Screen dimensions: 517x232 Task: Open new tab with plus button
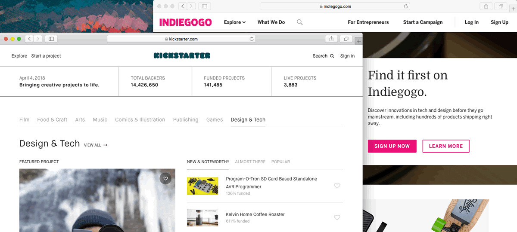[359, 41]
